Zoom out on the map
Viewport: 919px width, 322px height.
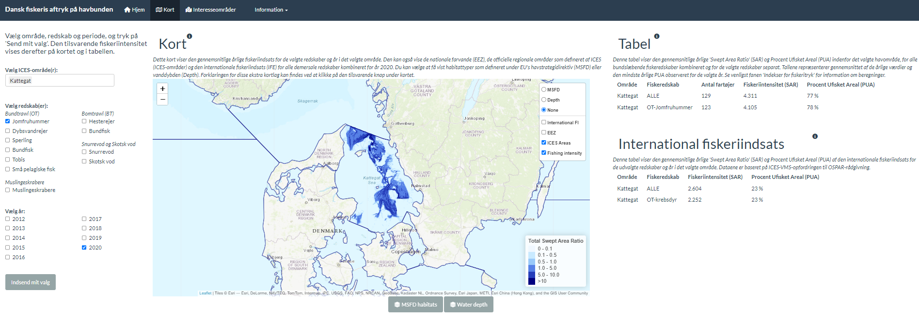tap(162, 100)
